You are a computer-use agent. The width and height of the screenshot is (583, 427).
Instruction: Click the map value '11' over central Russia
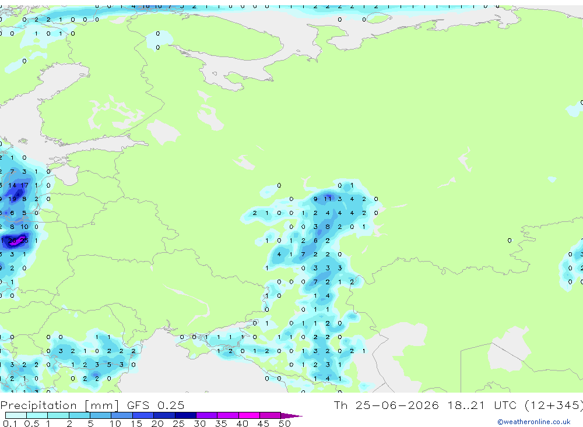(328, 199)
